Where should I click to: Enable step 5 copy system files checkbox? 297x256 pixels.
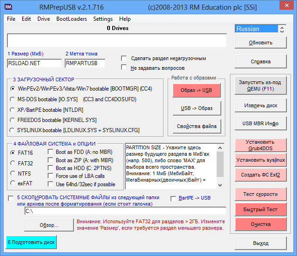[11, 198]
